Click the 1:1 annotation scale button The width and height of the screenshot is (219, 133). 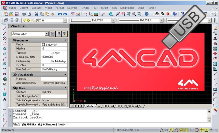coord(166,130)
